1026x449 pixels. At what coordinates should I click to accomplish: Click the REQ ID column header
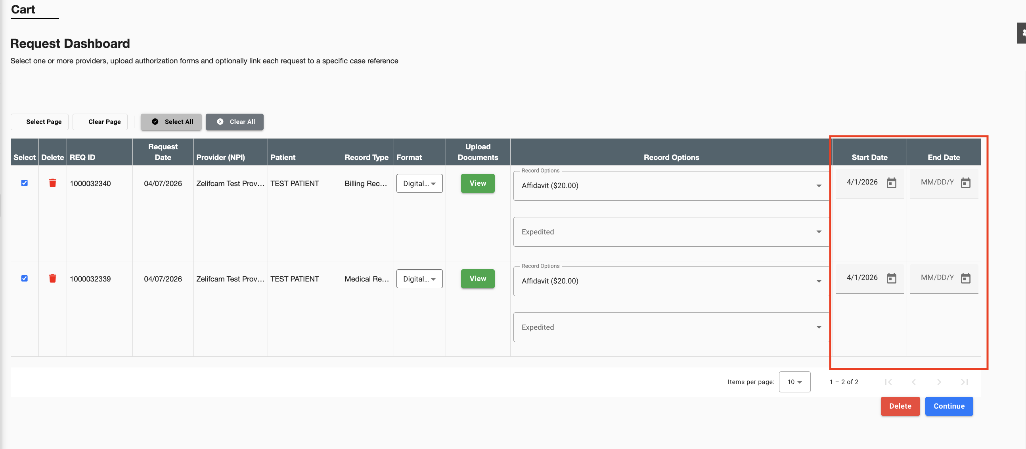(82, 157)
